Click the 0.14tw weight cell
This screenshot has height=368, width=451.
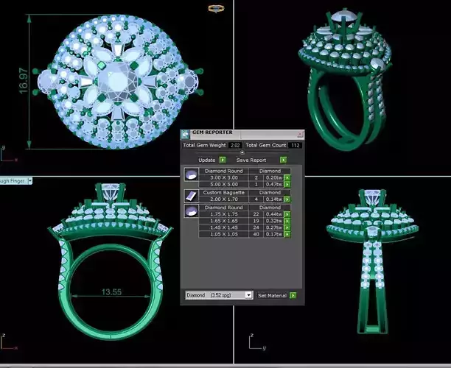(x=273, y=199)
